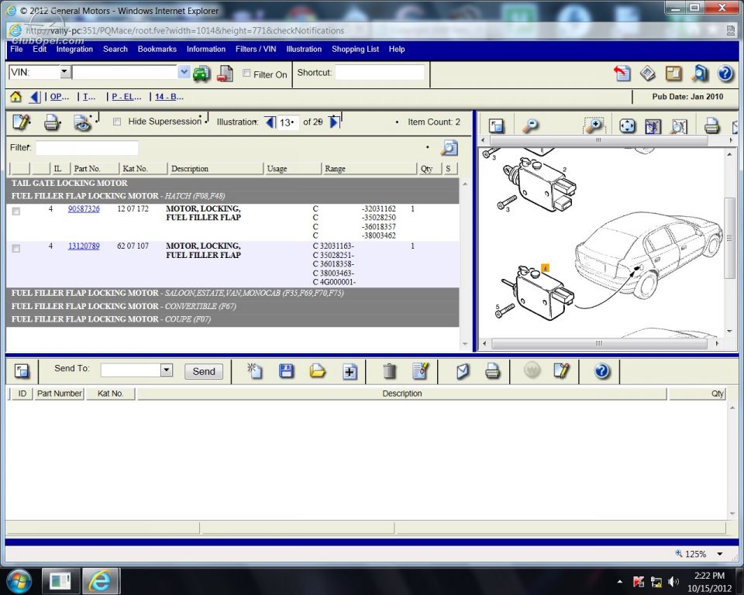
Task: Open the 14 - B... breadcrumb link
Action: click(169, 97)
